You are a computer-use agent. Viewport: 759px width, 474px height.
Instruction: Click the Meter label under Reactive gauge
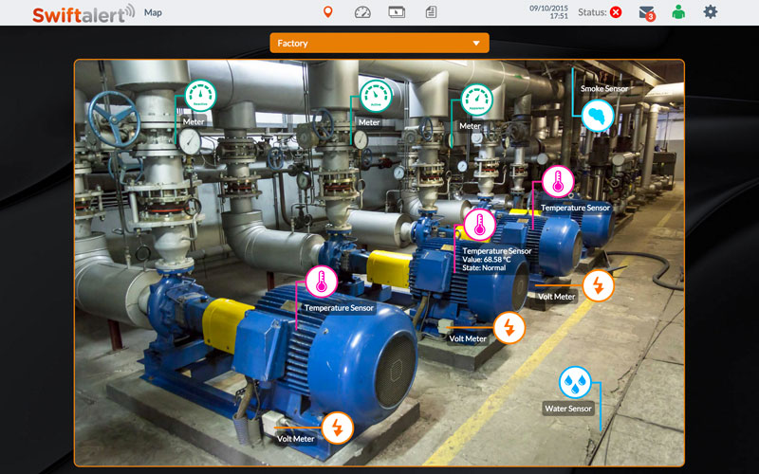pyautogui.click(x=194, y=122)
